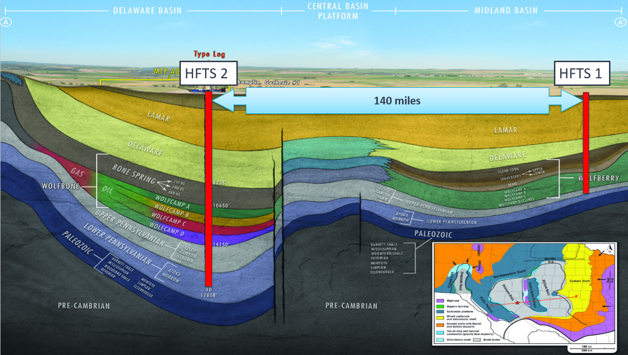Select the HFTS 1 label box
The width and height of the screenshot is (628, 355).
tap(582, 73)
